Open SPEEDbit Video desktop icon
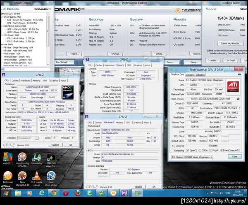Viewport: 248px width, 205px height. (51, 157)
